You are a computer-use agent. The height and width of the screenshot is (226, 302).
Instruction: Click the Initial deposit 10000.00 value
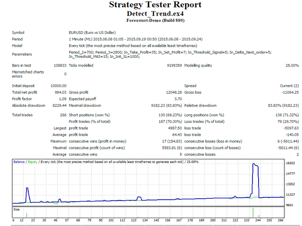coord(59,86)
